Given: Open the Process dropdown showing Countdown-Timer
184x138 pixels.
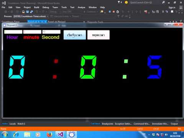Looking at the screenshot, I should 31,16.
